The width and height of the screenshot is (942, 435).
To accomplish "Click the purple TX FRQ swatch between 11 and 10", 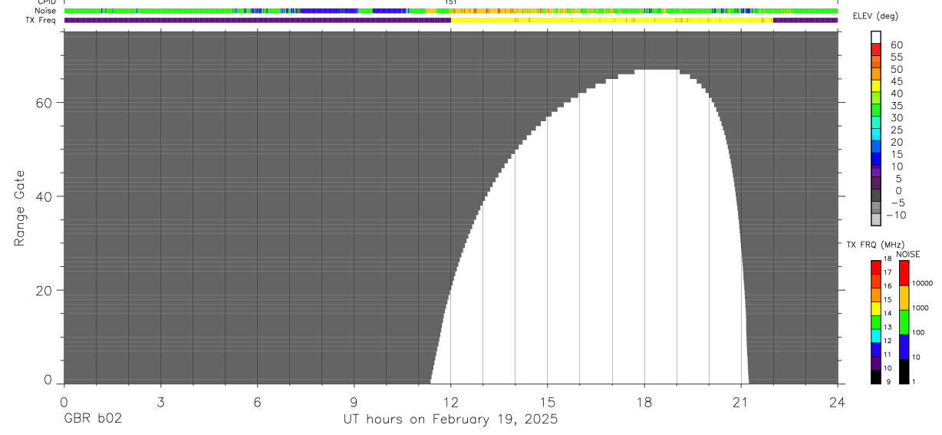I will (875, 363).
